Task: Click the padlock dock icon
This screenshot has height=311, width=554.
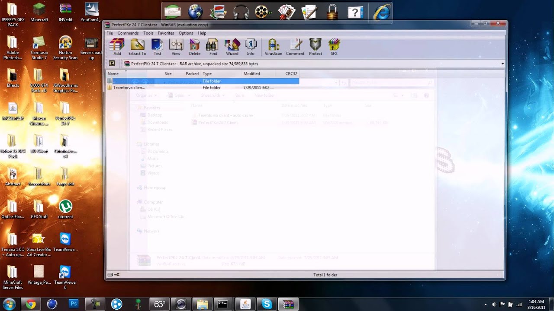Action: pyautogui.click(x=332, y=12)
